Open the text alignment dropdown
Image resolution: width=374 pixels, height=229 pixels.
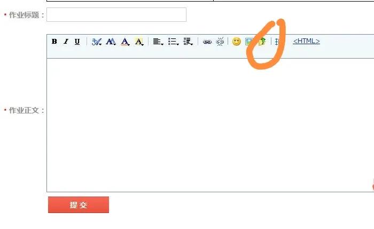point(158,42)
